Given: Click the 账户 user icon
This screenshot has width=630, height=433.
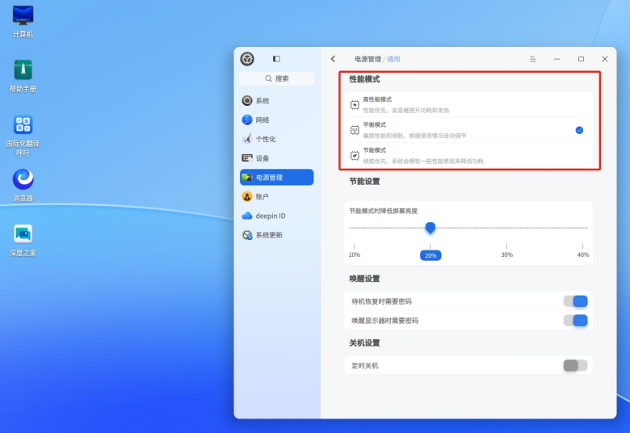Looking at the screenshot, I should click(x=247, y=196).
